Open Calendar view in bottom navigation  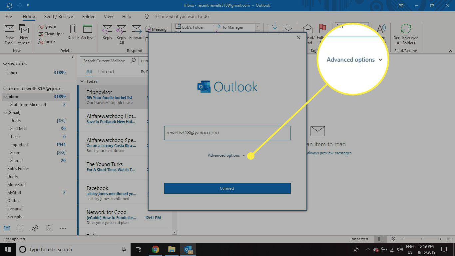(21, 228)
